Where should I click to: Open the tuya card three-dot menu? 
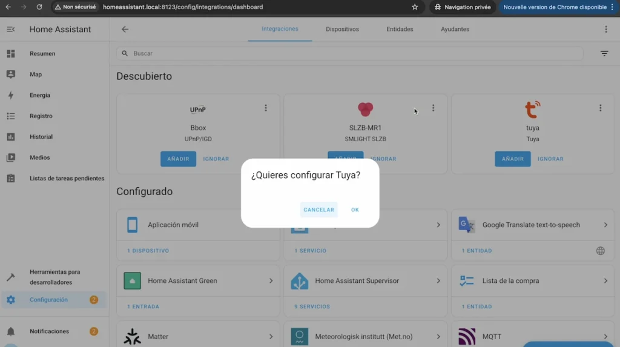pos(600,108)
